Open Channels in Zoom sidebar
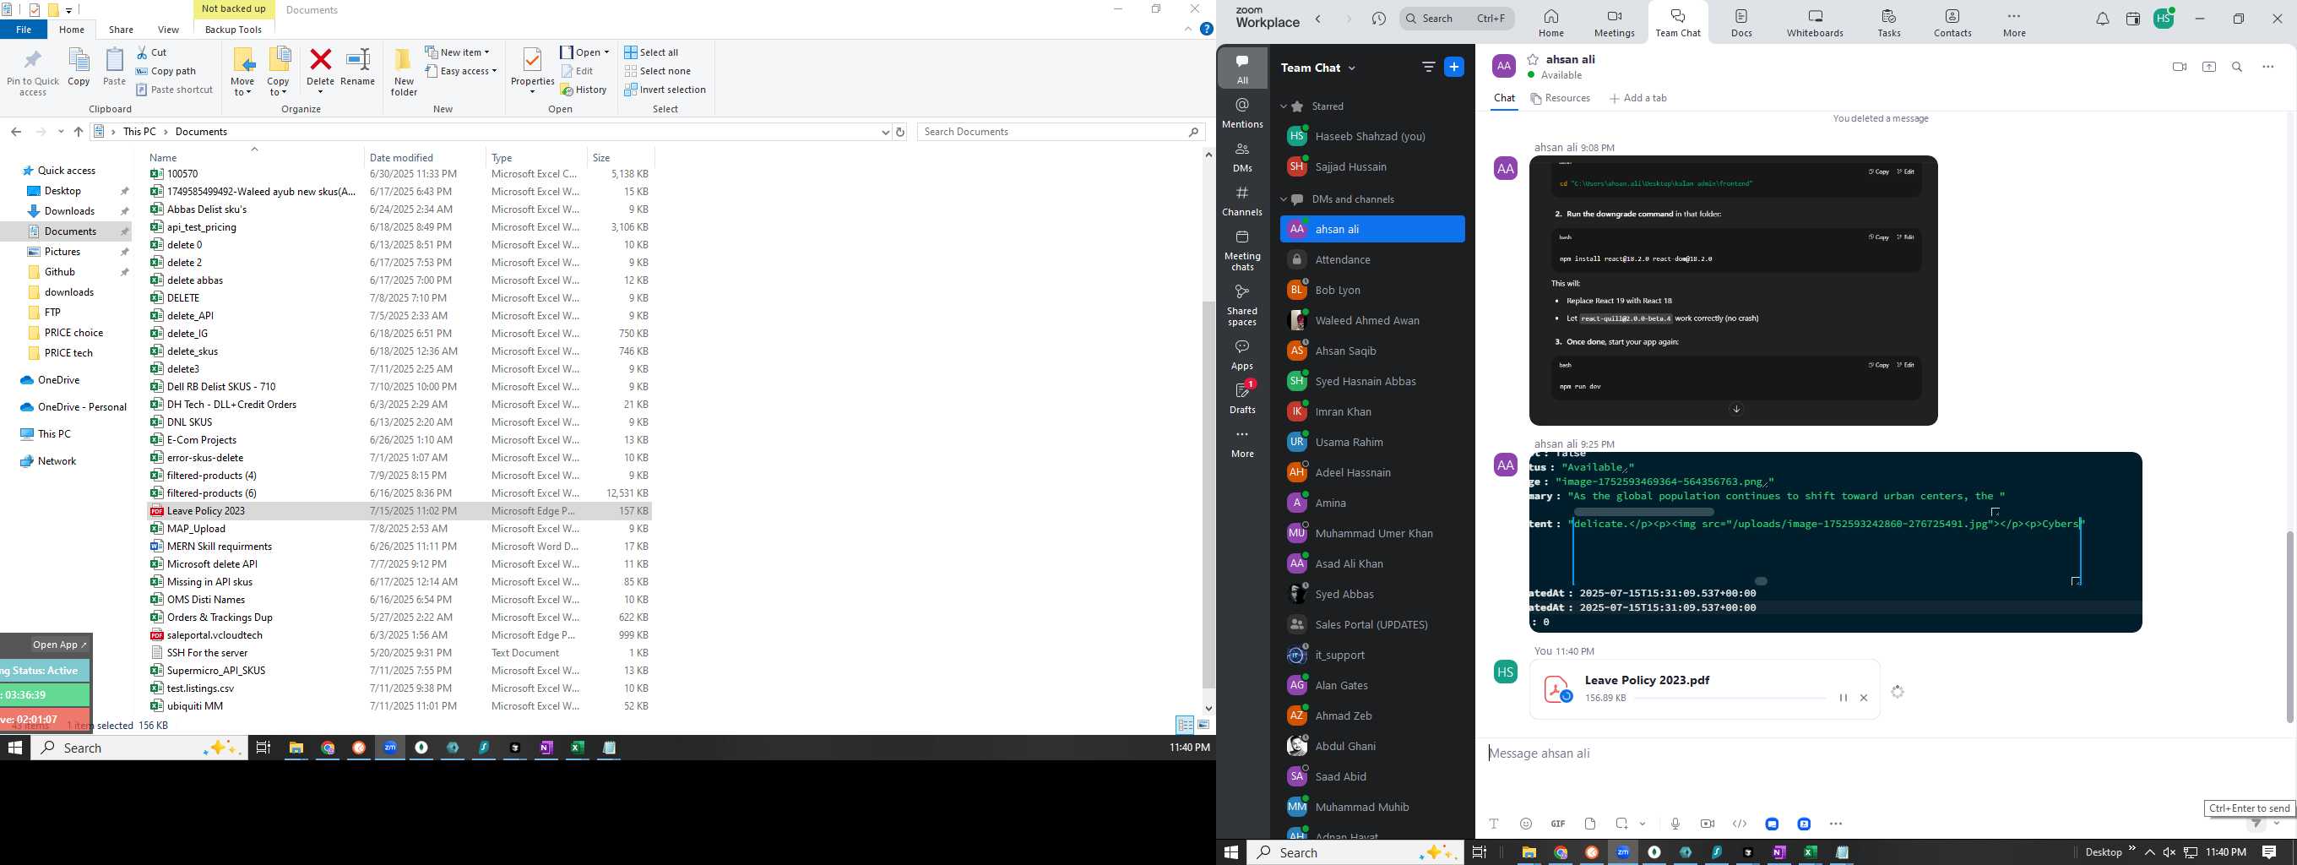 coord(1242,201)
